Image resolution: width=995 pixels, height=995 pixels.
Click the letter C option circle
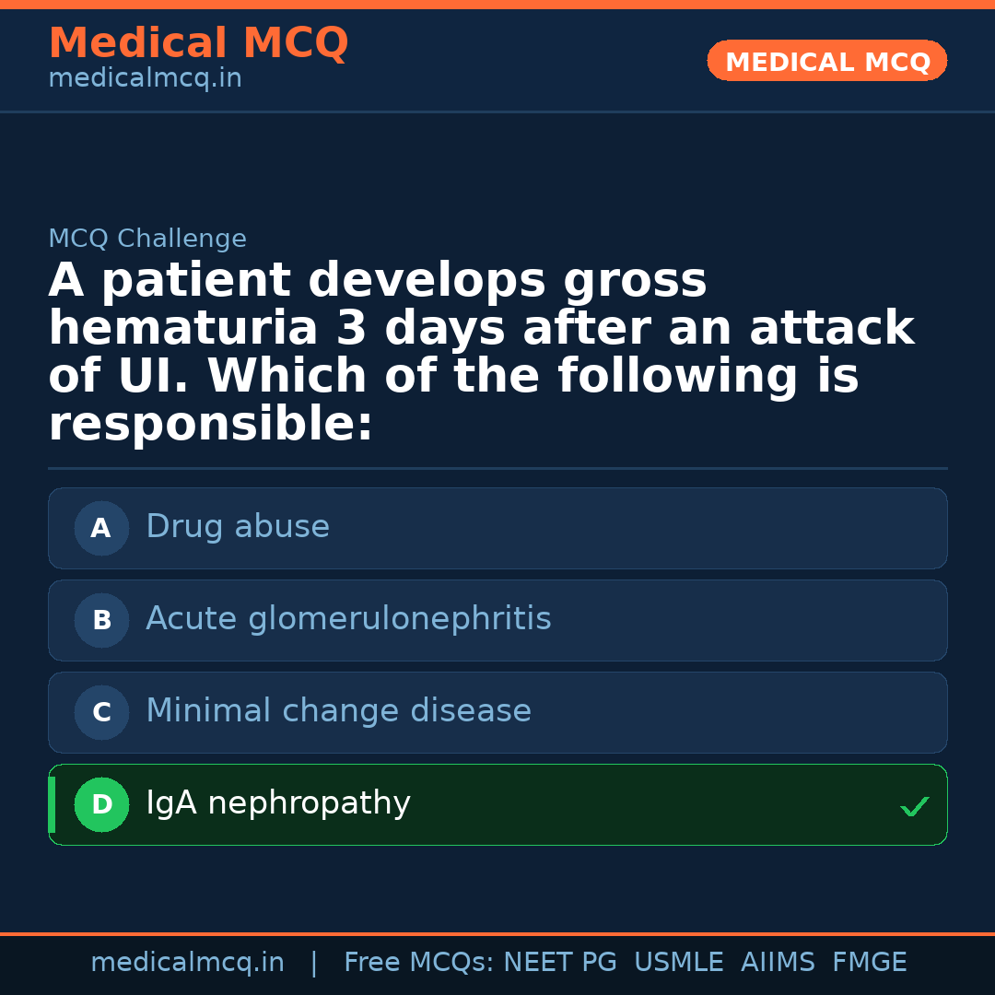[x=101, y=712]
